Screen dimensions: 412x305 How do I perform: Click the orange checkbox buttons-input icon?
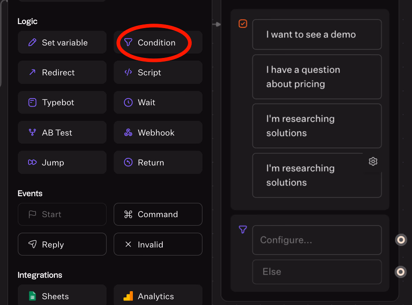point(243,24)
